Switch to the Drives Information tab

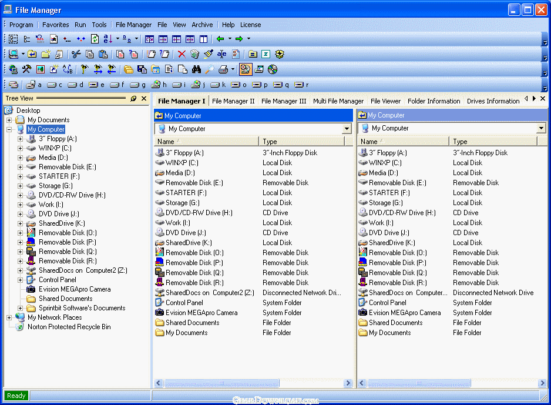(x=493, y=101)
